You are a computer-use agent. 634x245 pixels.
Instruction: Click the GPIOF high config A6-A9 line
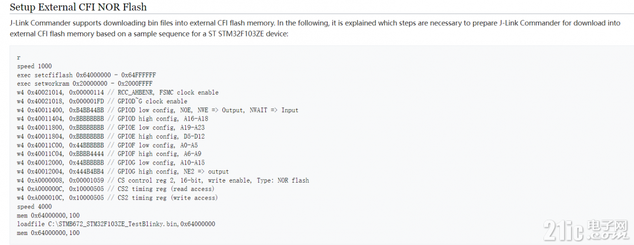(109, 154)
